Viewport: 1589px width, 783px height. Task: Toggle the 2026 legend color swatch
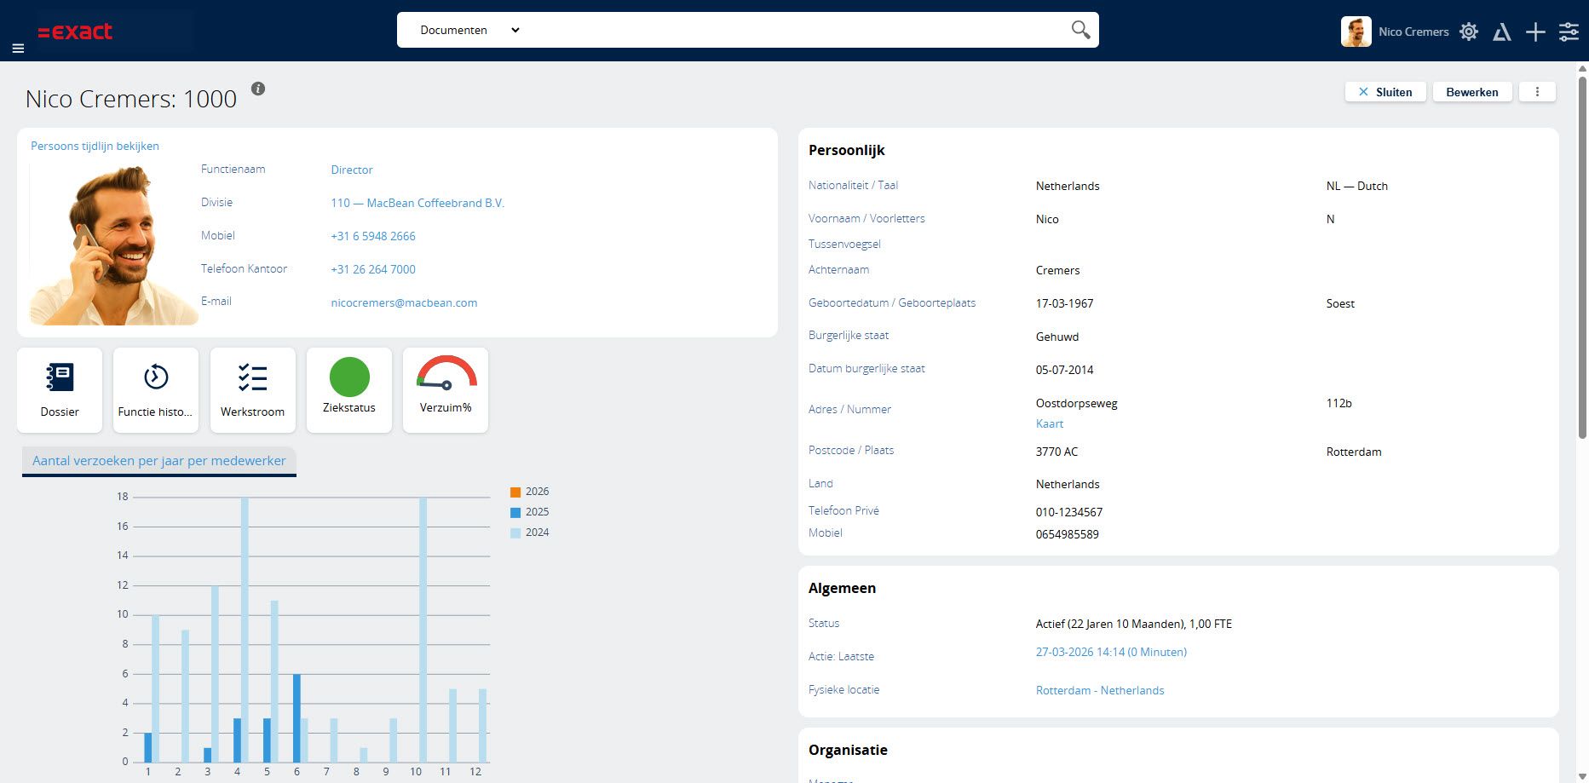click(515, 492)
